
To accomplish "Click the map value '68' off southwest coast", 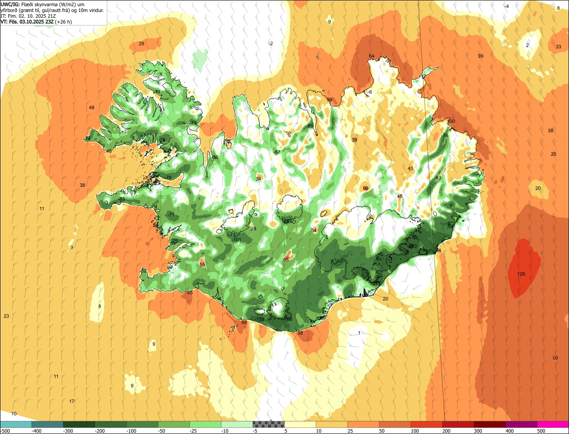I will (244, 322).
